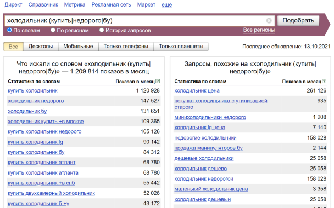Click the 'Подобрать' button

coord(298,21)
